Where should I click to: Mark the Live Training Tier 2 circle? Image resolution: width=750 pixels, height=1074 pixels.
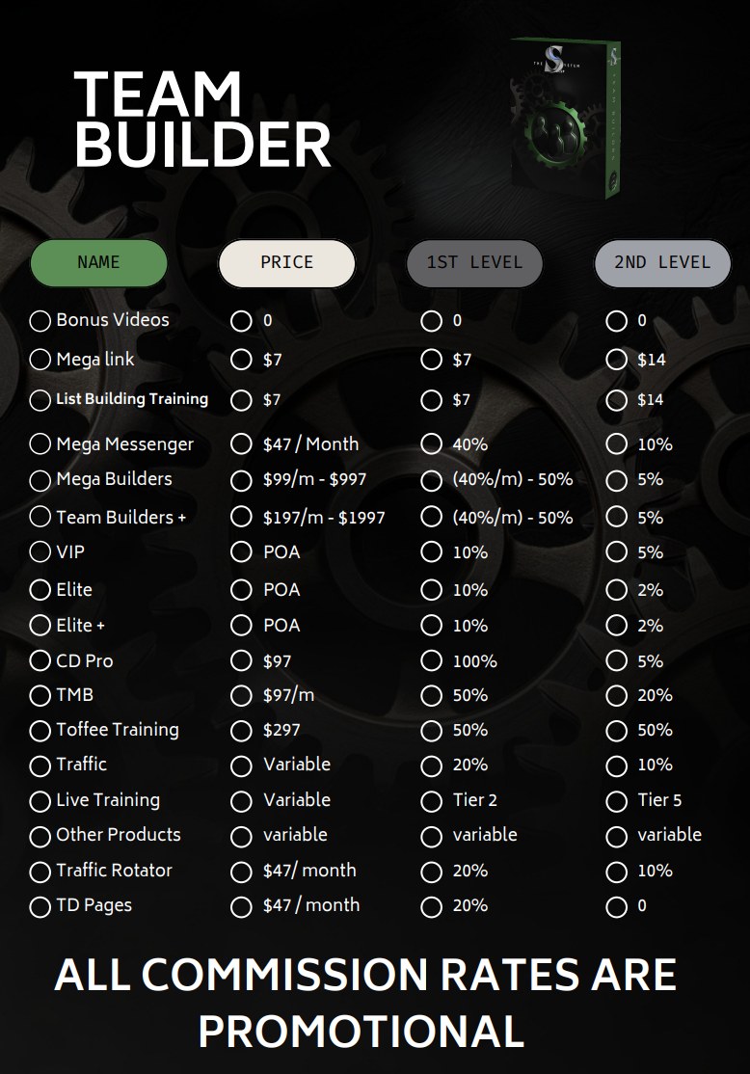(x=432, y=801)
